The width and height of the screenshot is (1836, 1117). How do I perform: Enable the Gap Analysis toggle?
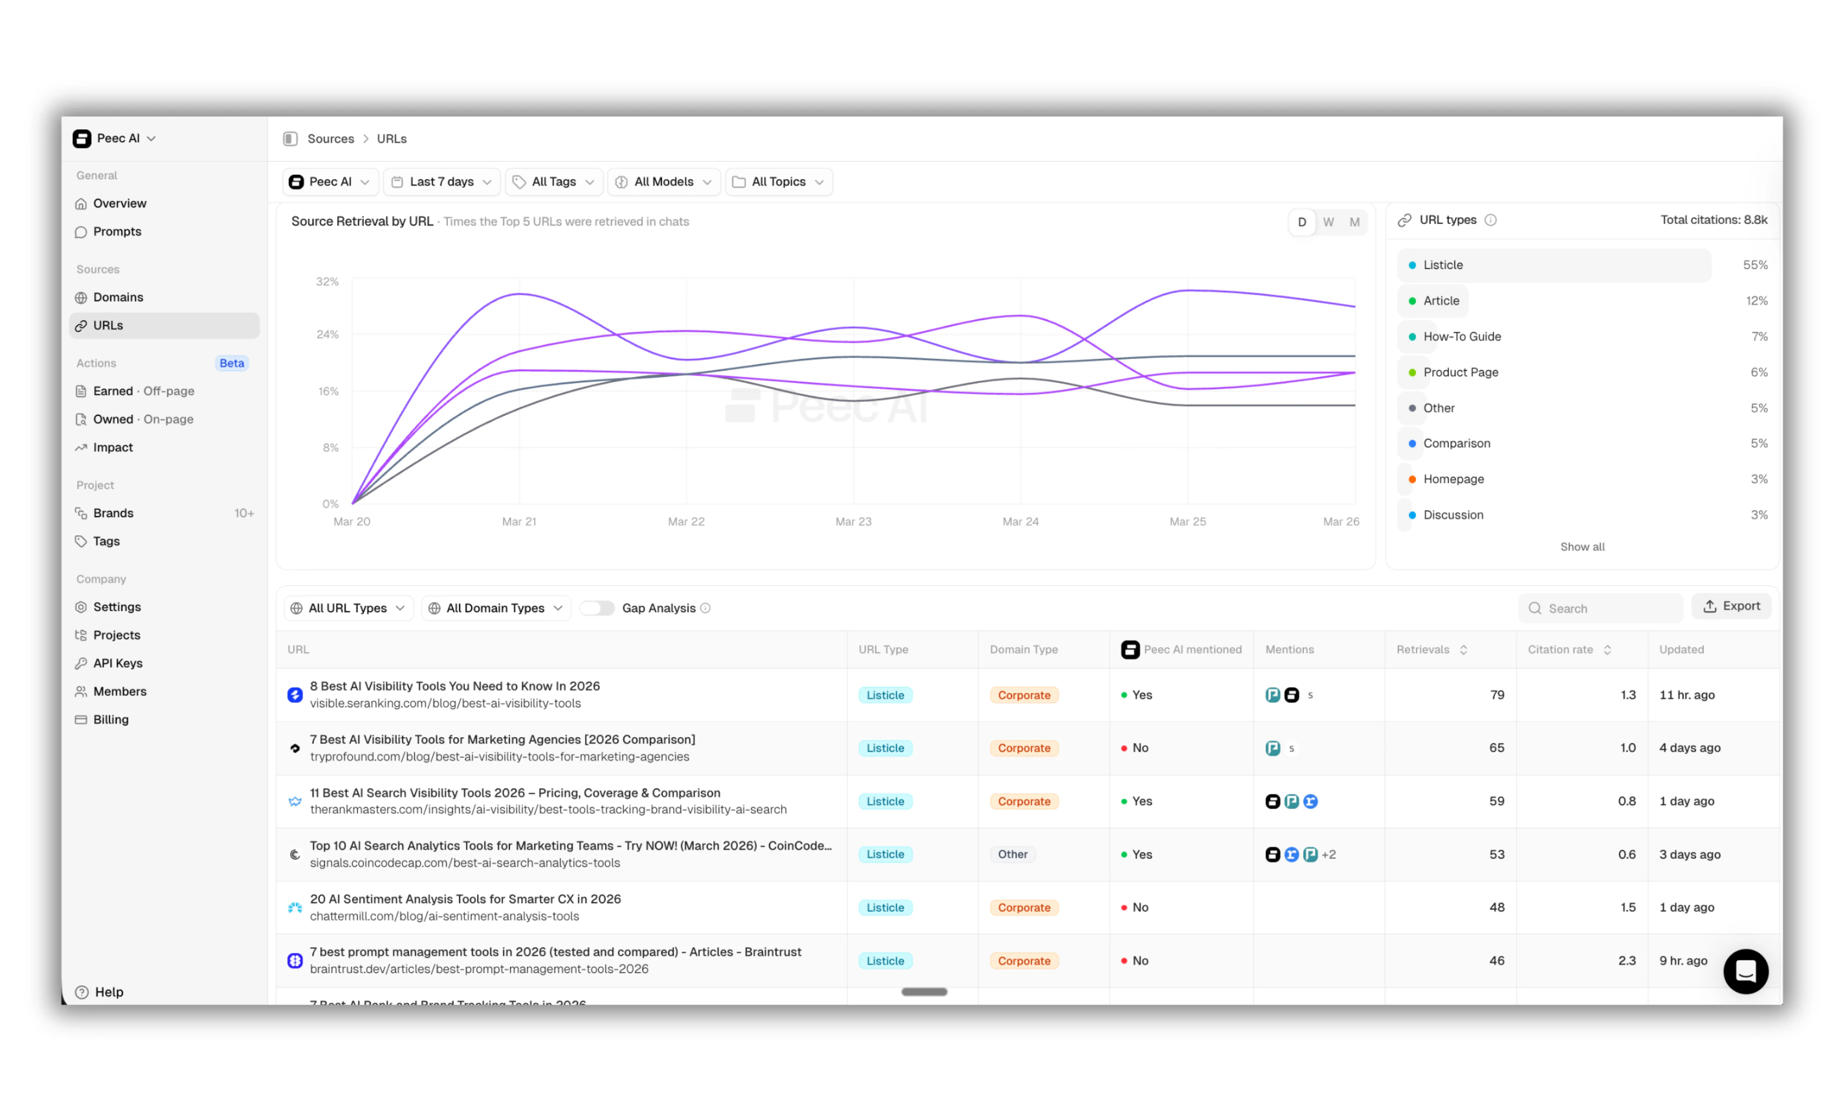pos(597,608)
